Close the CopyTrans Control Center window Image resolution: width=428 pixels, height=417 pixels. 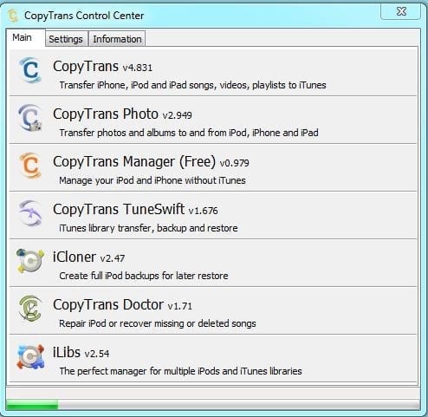401,11
